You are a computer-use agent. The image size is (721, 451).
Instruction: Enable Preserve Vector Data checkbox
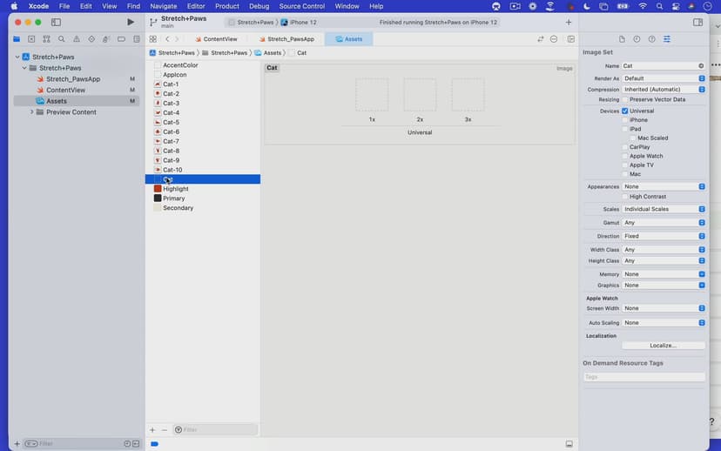625,99
